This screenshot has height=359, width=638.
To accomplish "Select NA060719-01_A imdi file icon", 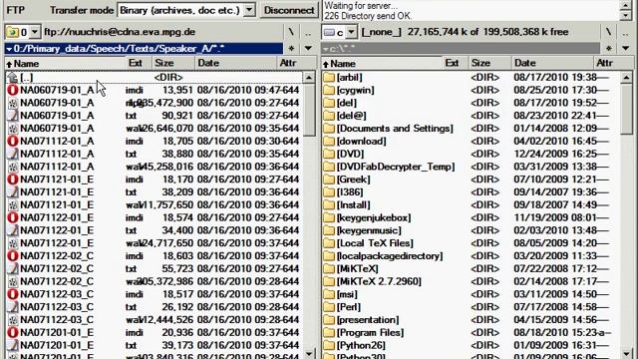I will coord(13,90).
